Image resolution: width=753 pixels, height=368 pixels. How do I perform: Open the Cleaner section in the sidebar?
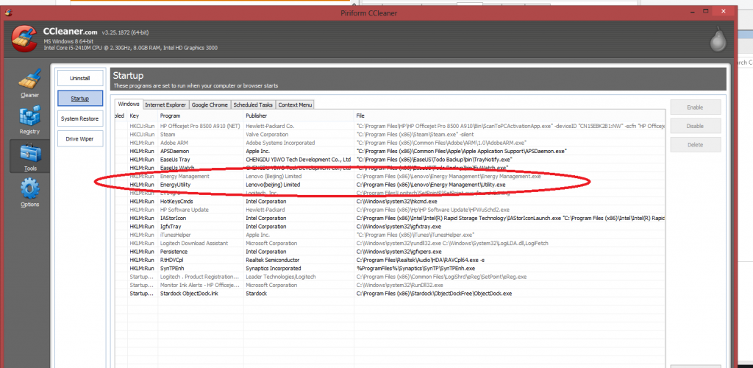tap(29, 83)
